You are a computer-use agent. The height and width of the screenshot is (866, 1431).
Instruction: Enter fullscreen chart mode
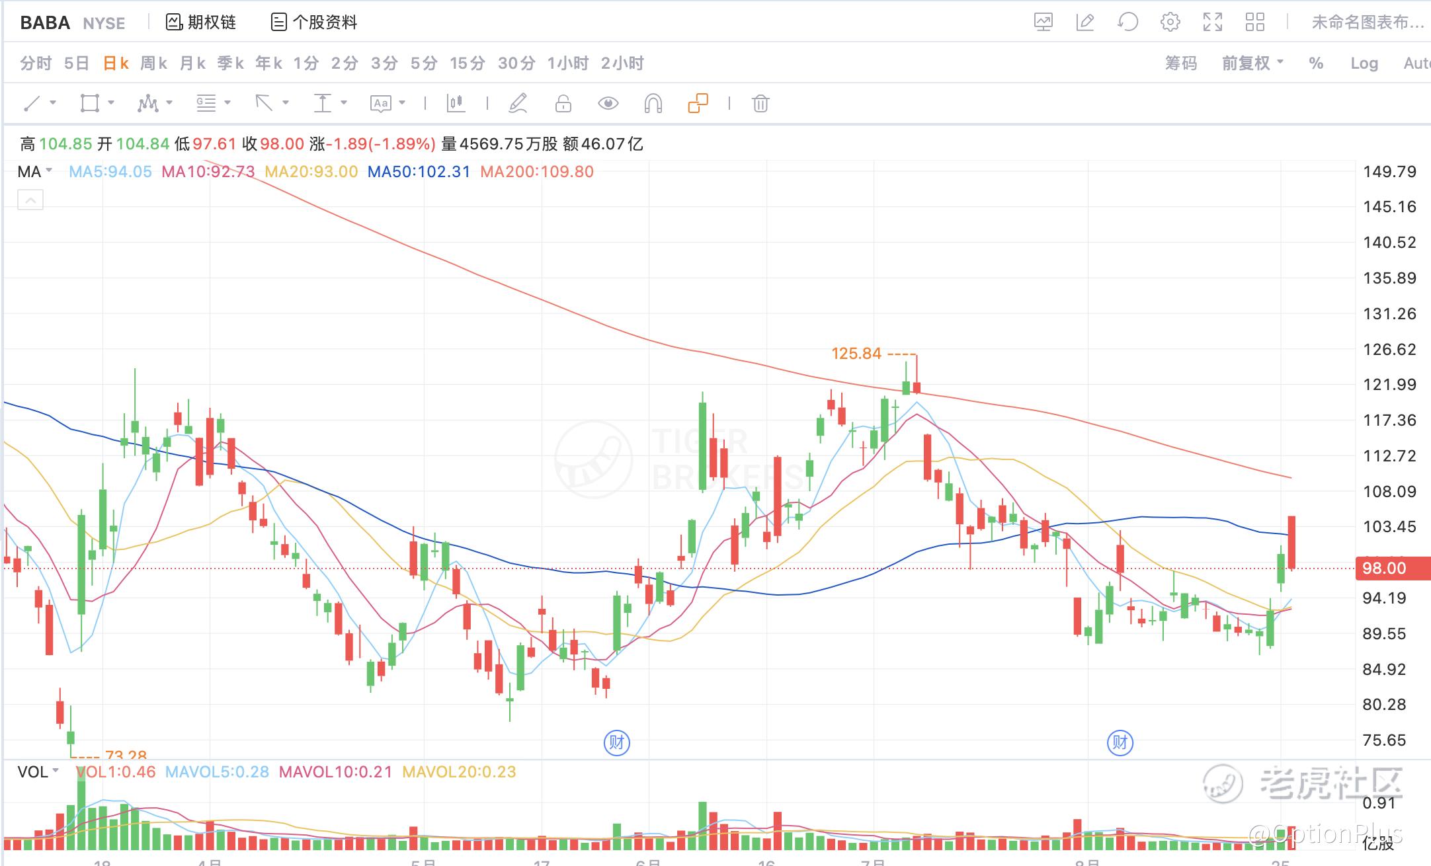point(1212,22)
